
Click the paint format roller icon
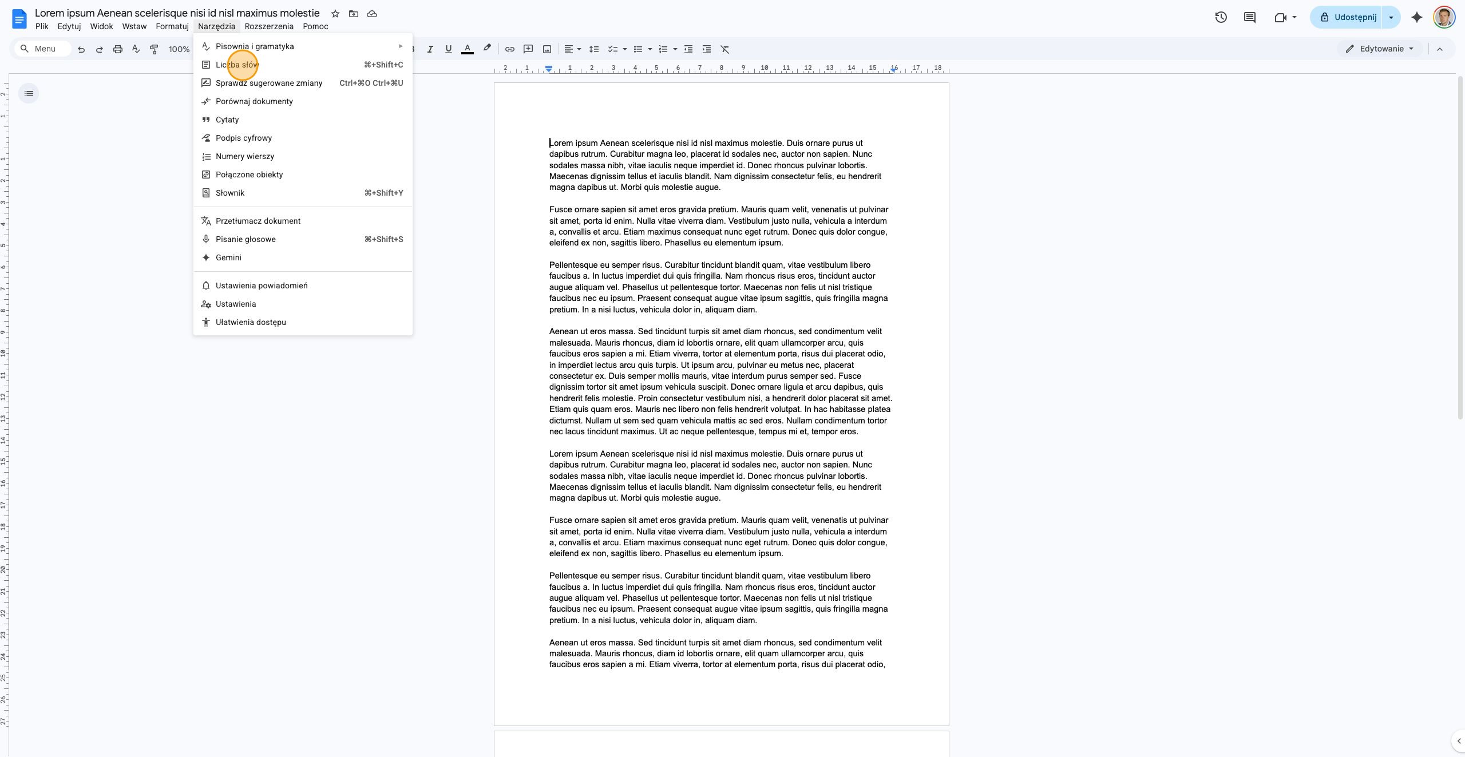point(154,49)
